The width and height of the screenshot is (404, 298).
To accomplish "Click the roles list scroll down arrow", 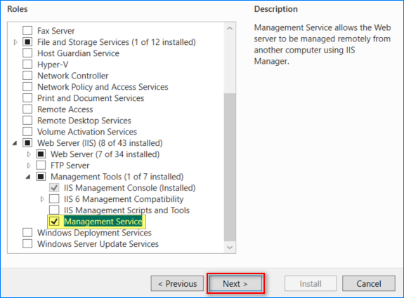I will pos(230,248).
